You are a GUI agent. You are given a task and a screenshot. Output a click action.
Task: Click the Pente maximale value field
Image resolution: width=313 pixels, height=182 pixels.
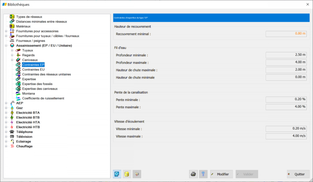coord(286,107)
